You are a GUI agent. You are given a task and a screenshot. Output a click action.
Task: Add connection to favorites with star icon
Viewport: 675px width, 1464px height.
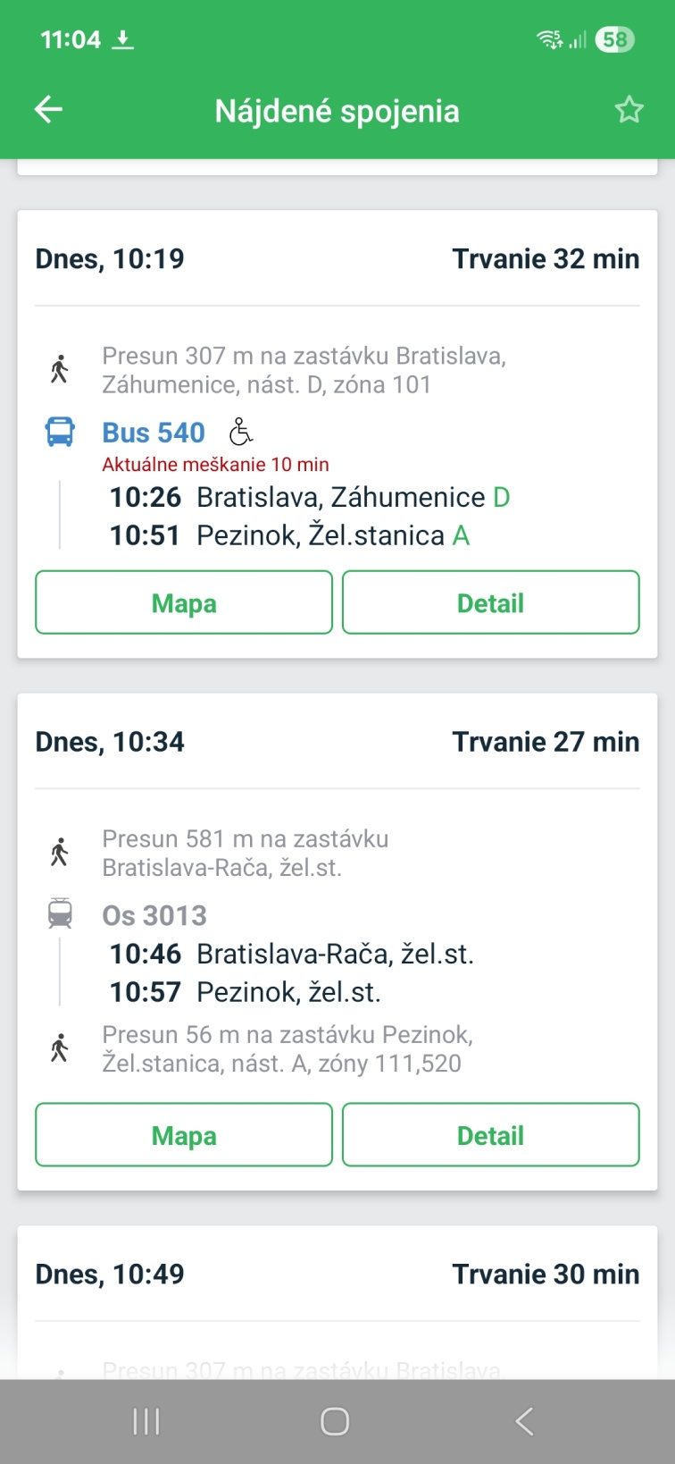coord(629,110)
